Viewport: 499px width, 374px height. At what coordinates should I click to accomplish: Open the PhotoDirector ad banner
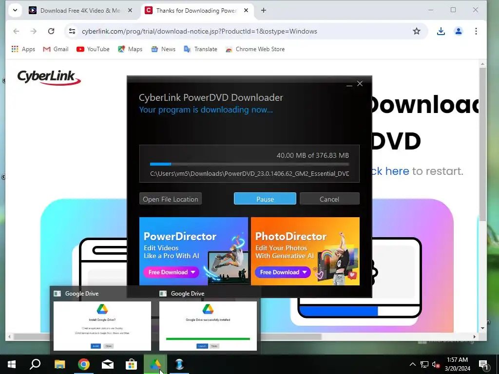[x=305, y=251]
